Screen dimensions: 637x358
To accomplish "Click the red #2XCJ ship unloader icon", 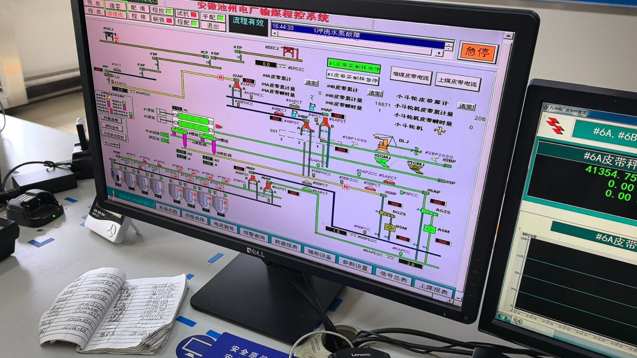I will [290, 52].
